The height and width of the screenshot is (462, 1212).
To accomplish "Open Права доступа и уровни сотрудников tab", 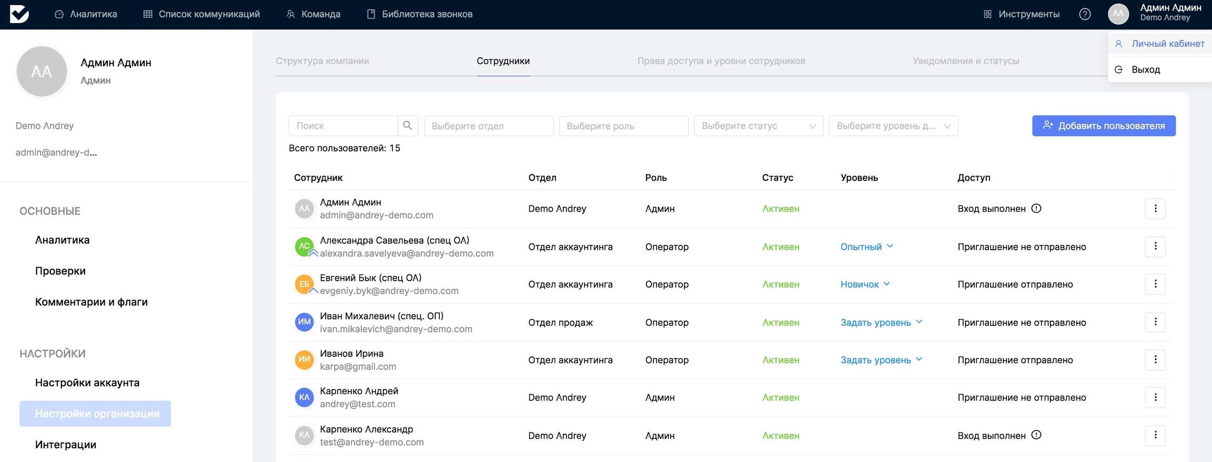I will tap(721, 61).
